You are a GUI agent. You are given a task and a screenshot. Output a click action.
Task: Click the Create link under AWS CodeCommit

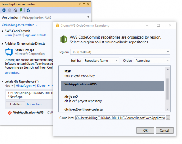[19, 35]
